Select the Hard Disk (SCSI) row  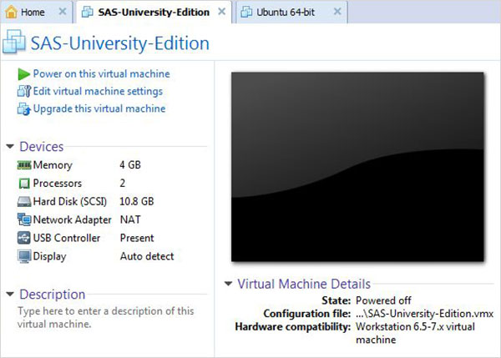tap(86, 201)
